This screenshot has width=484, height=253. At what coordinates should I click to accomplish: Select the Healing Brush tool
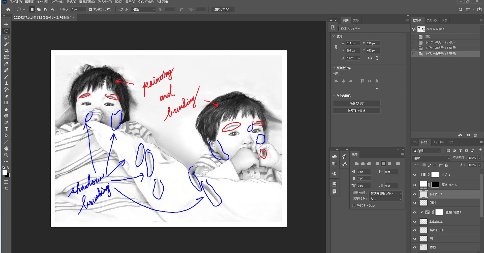coord(6,70)
